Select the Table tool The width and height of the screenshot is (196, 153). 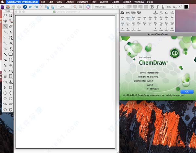click(x=5, y=76)
